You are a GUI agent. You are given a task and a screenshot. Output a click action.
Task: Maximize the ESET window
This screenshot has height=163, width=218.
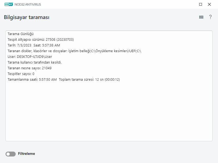[x=201, y=4]
